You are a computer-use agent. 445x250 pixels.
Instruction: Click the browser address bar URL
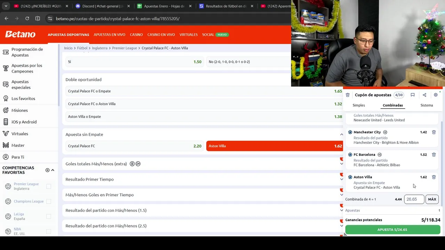(x=118, y=18)
